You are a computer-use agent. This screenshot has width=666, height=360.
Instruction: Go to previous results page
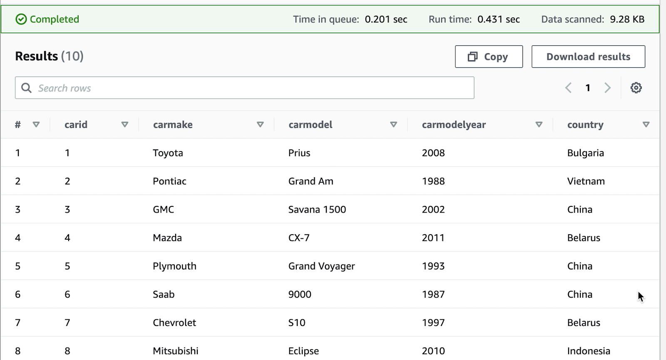568,88
